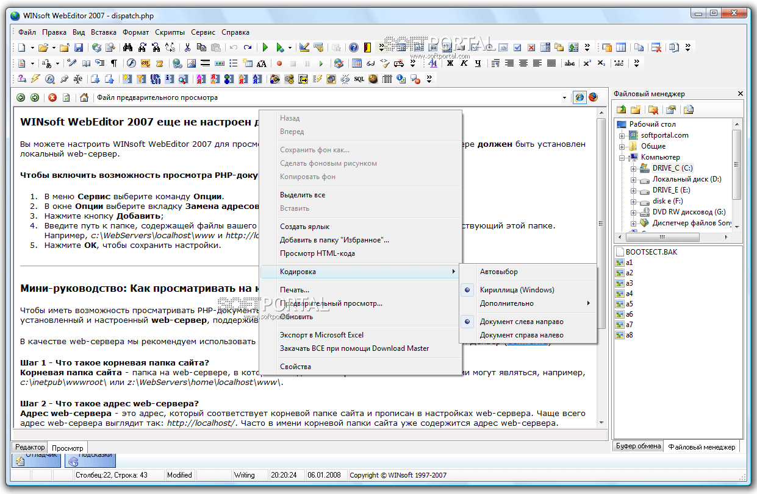Close the Файловый менеджер panel
The width and height of the screenshot is (757, 494).
click(741, 94)
